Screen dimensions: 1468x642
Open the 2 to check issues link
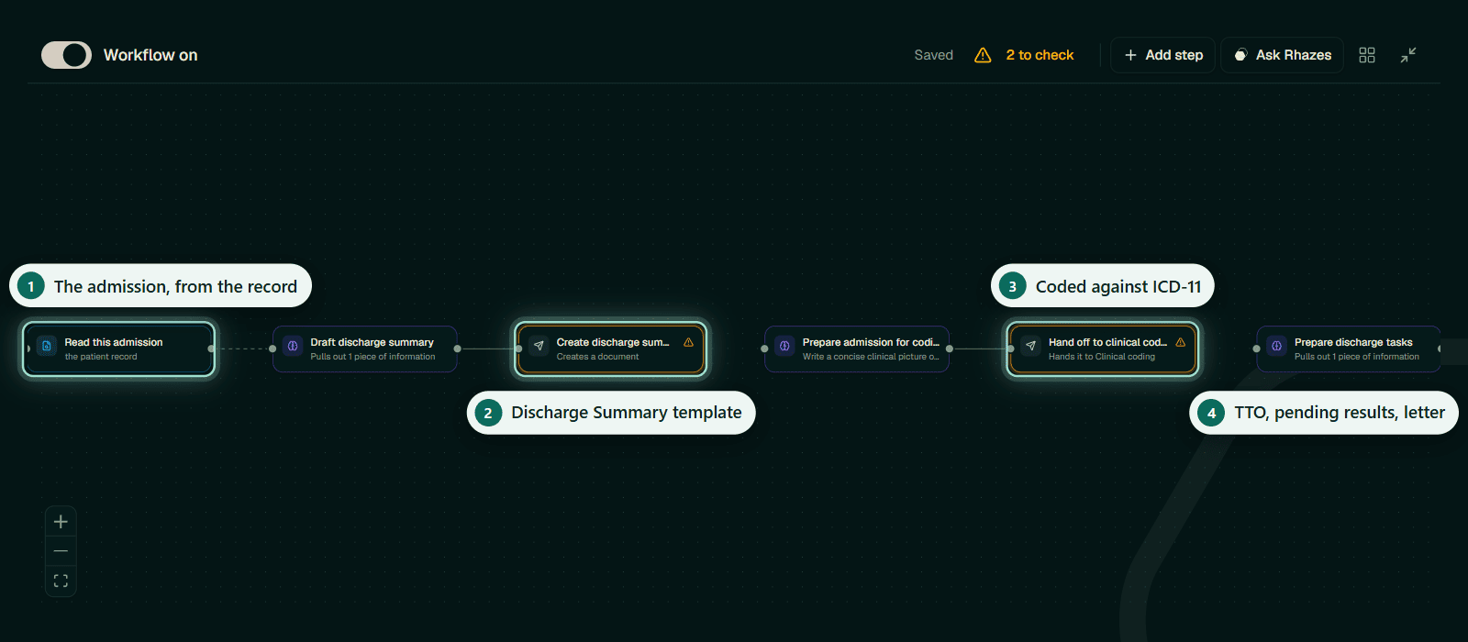pos(1040,55)
